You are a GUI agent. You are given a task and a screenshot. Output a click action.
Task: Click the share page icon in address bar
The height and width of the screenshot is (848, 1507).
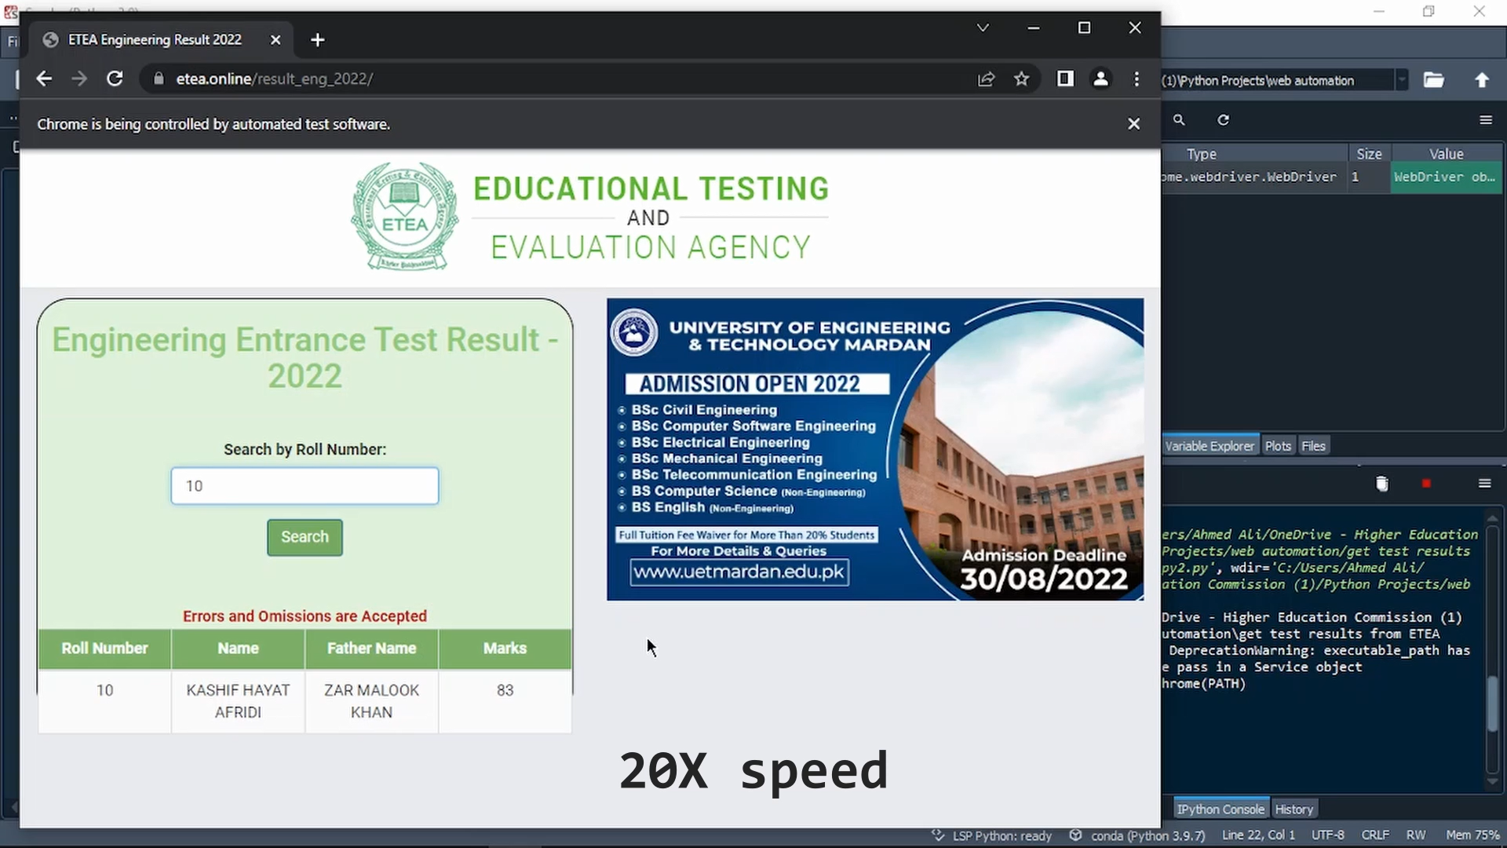point(986,79)
